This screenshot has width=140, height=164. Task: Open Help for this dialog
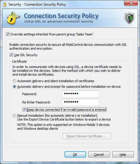(123, 154)
